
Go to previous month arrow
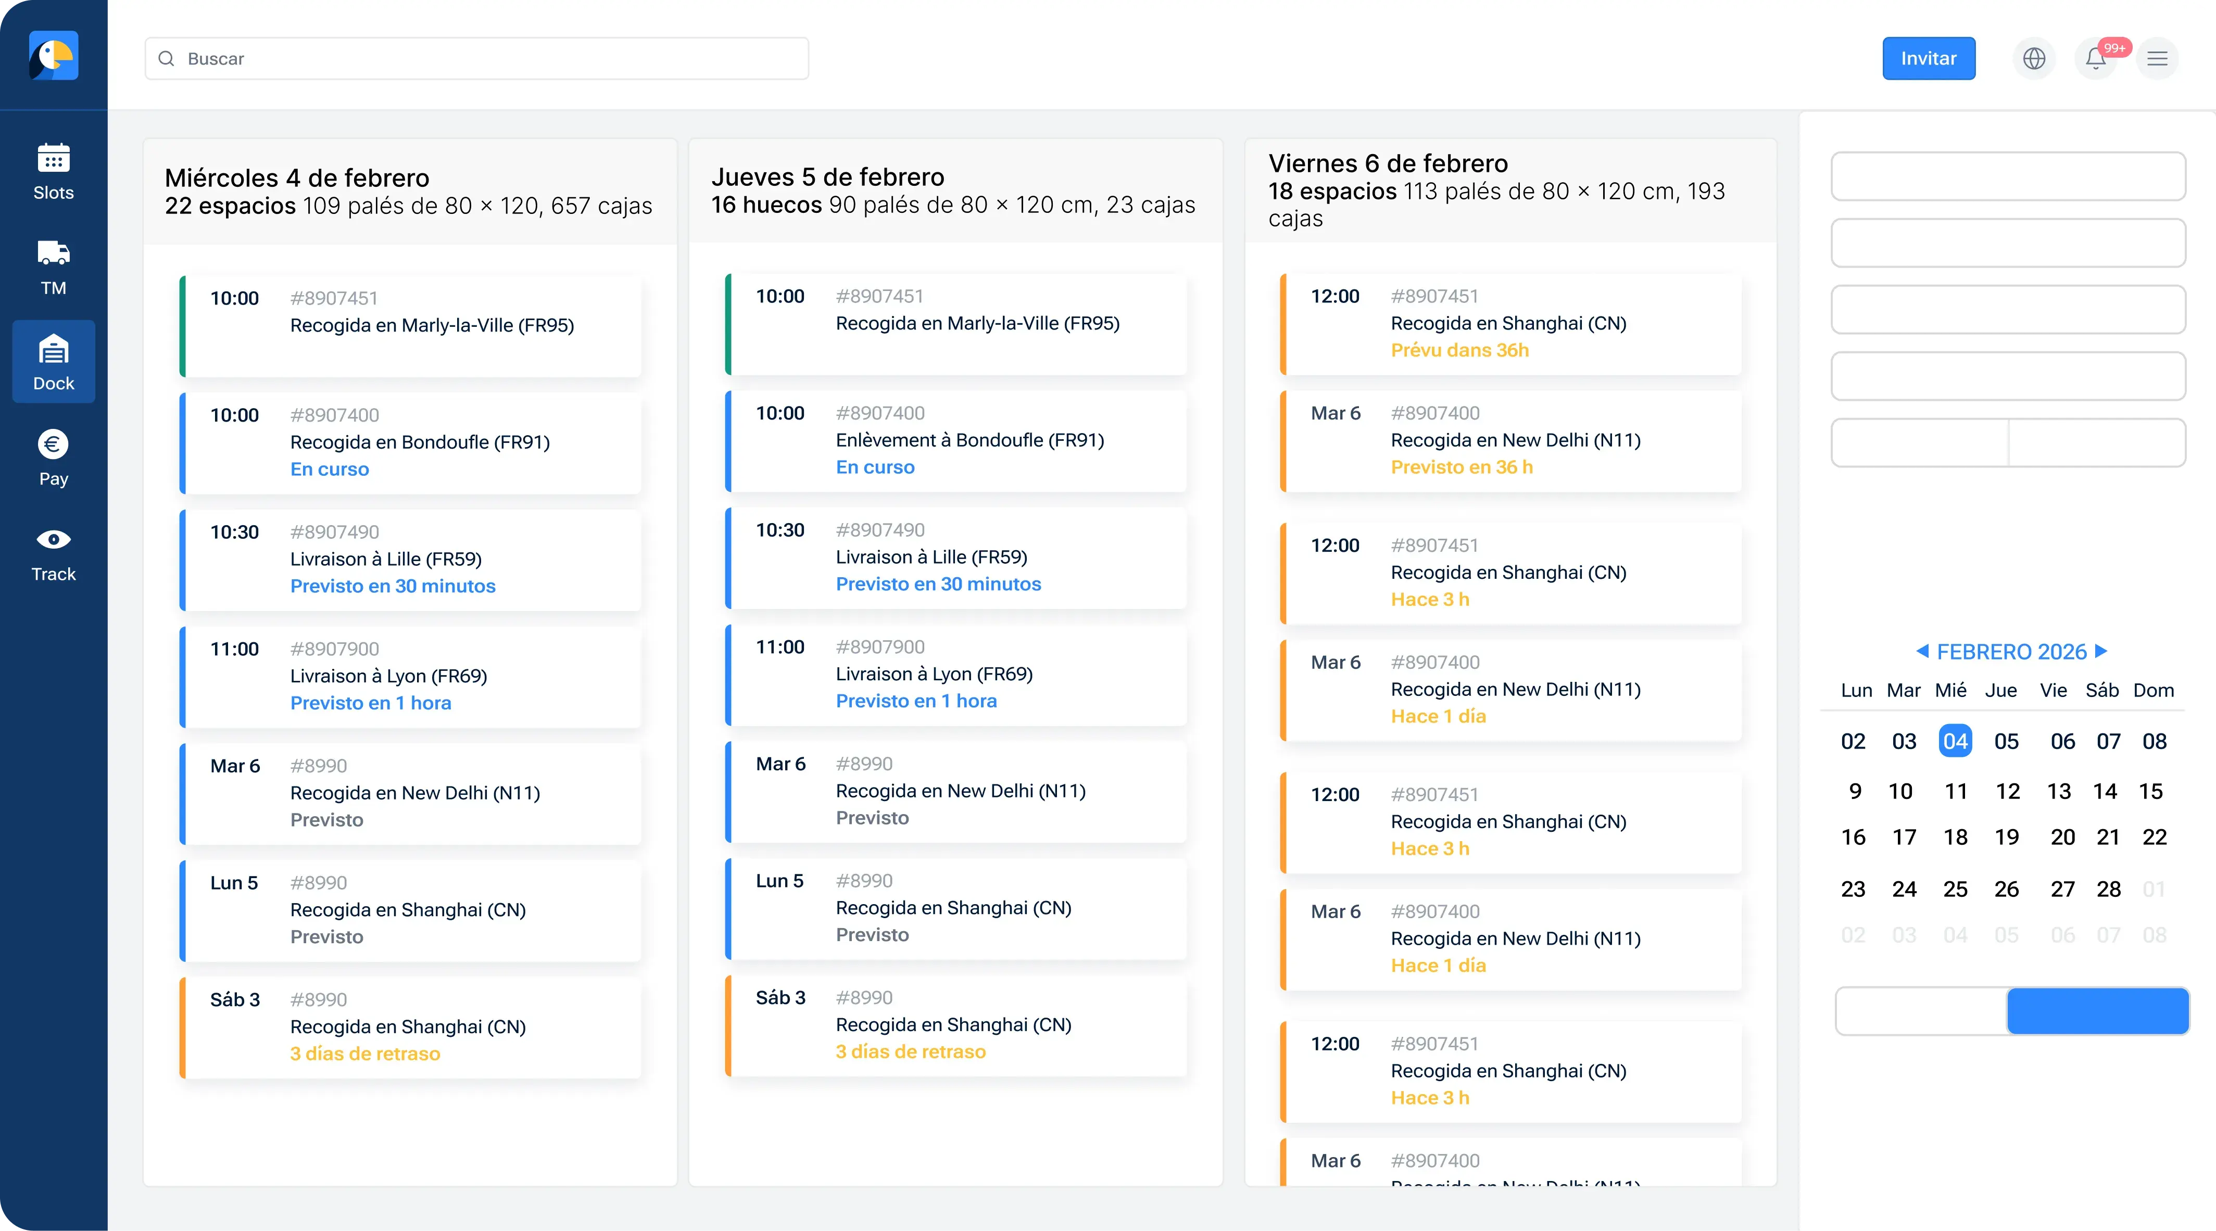(x=1921, y=651)
